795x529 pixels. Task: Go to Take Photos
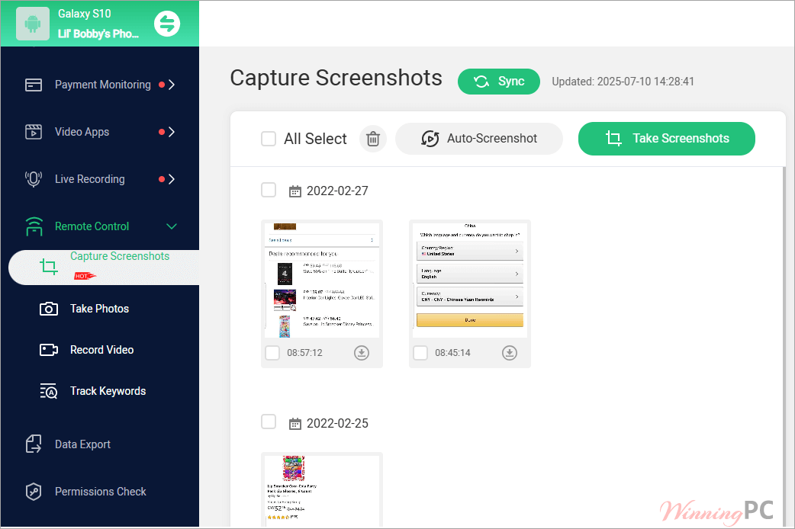click(100, 309)
